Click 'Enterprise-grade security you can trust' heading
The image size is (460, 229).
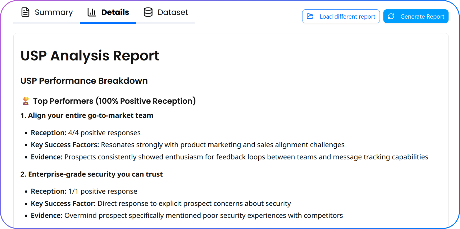(x=92, y=174)
